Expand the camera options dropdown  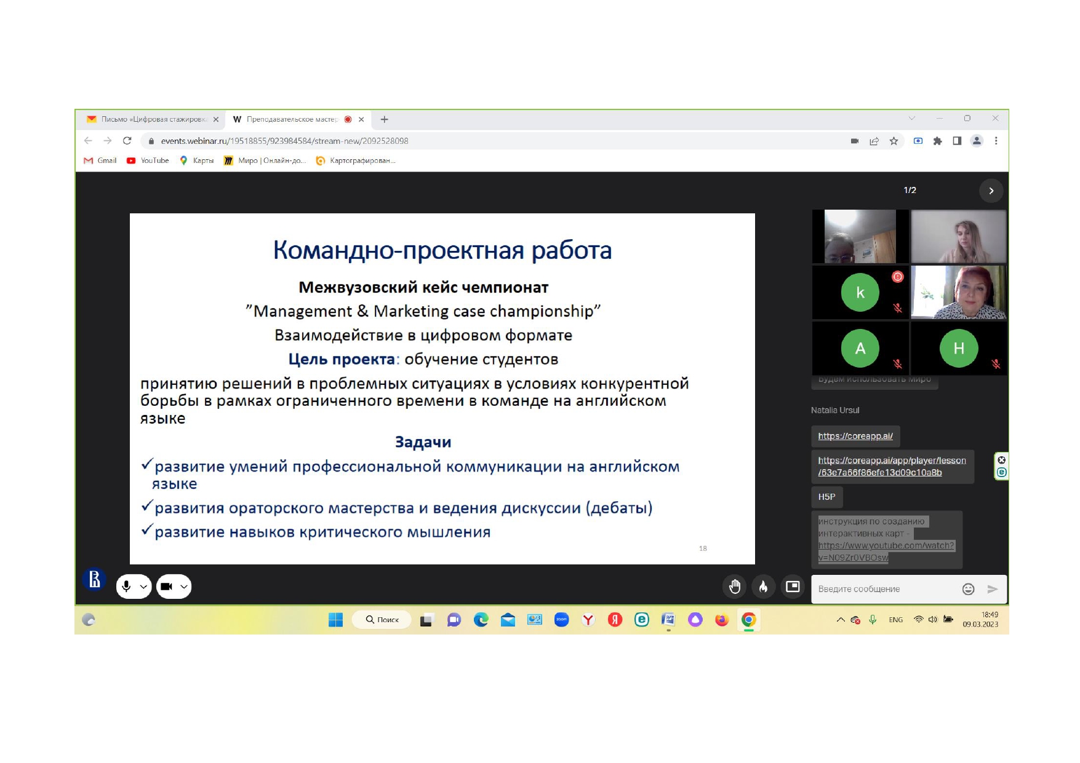pyautogui.click(x=183, y=587)
